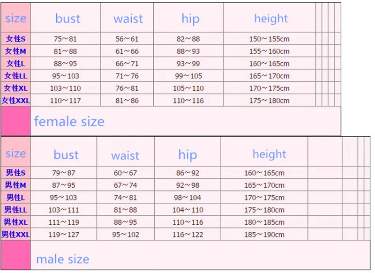Click the male table height header
The image size is (375, 273).
click(x=269, y=154)
